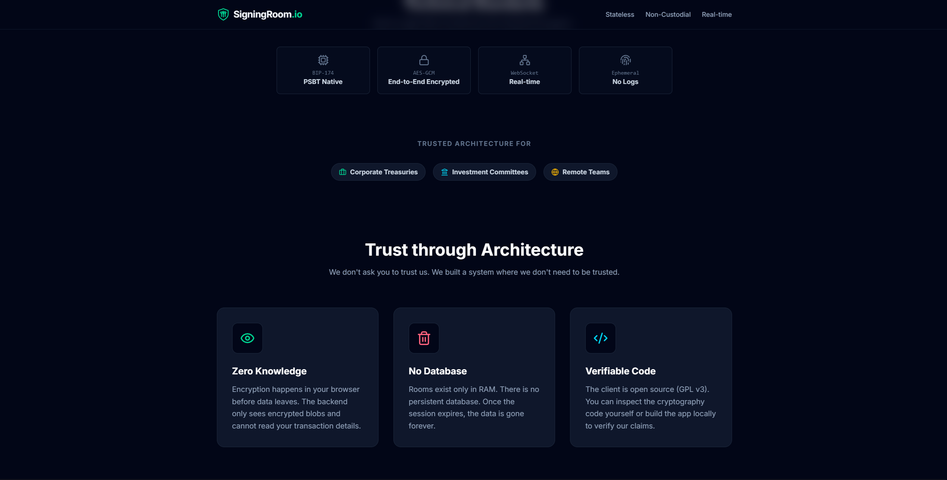Click the SigningRoom.io shield logo

coord(224,14)
